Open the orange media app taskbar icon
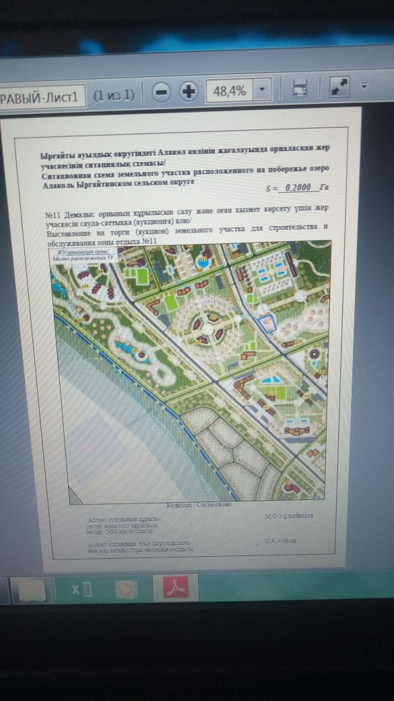394x701 pixels. pos(126,589)
